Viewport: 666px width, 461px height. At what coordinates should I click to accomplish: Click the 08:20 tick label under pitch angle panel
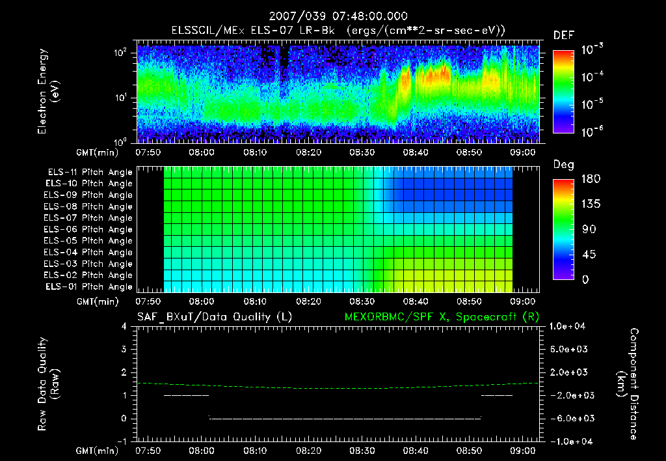coord(309,301)
